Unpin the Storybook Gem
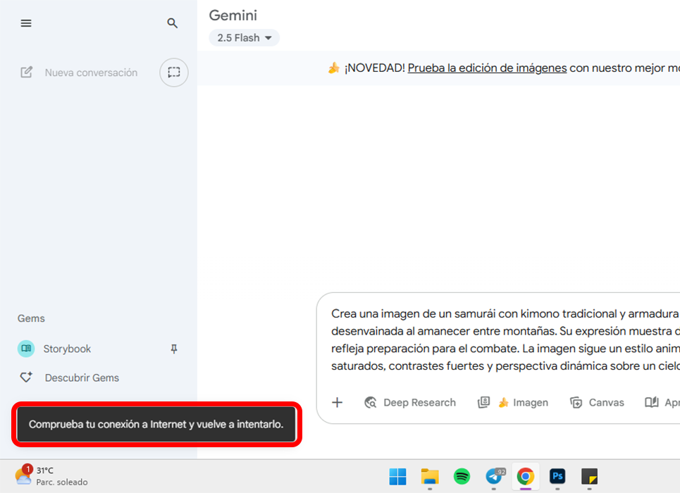The width and height of the screenshot is (680, 493). 173,349
